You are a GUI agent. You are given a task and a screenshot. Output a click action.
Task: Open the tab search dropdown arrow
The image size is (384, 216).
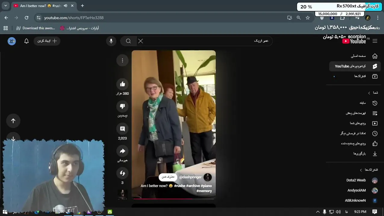5,6
